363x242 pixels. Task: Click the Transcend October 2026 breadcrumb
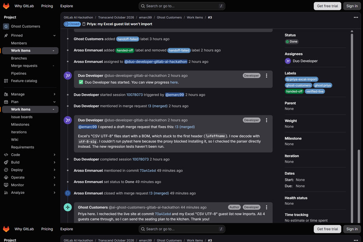pos(116,18)
